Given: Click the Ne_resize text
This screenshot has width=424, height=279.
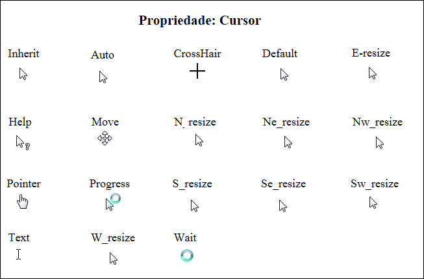Looking at the screenshot, I should click(x=286, y=122).
